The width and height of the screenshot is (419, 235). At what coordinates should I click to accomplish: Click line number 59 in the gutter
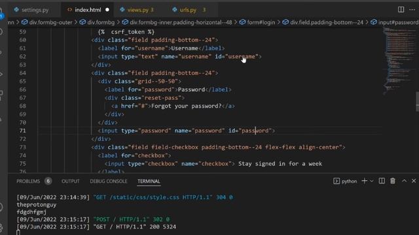tap(22, 32)
